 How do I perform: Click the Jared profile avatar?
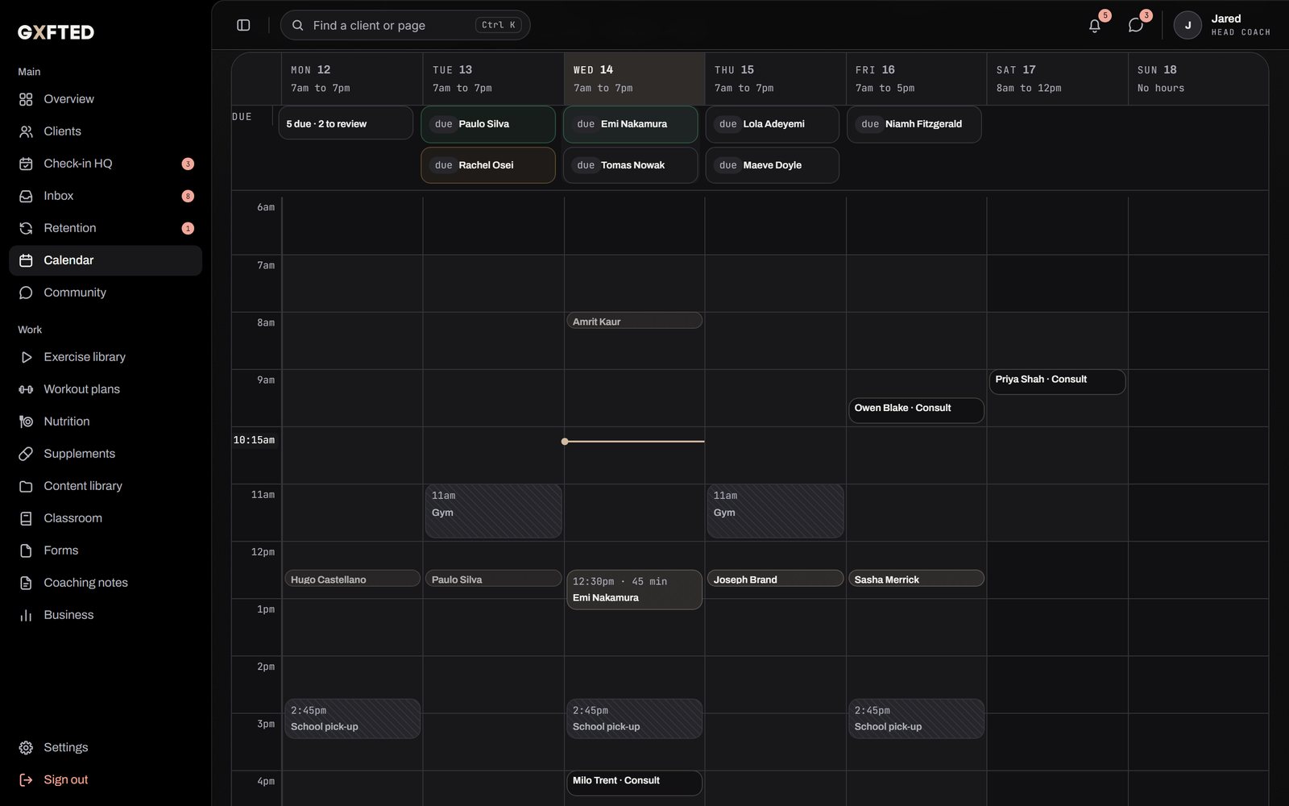[1187, 25]
